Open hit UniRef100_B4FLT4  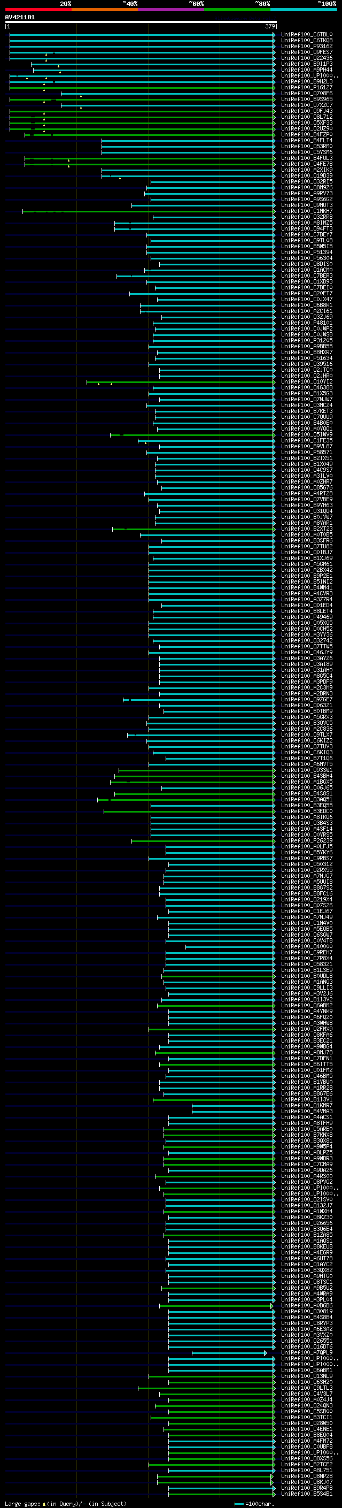[x=307, y=141]
